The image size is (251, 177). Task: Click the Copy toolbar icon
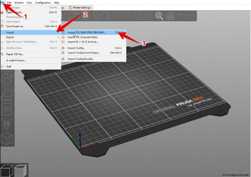click(x=97, y=16)
